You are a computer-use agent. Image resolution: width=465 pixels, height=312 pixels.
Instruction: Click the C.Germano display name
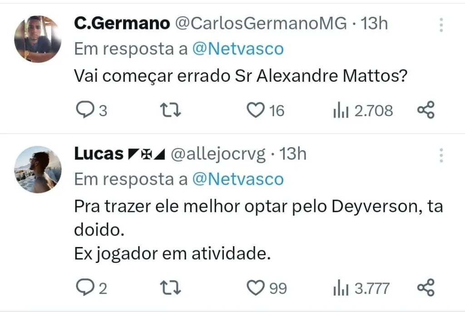(122, 24)
